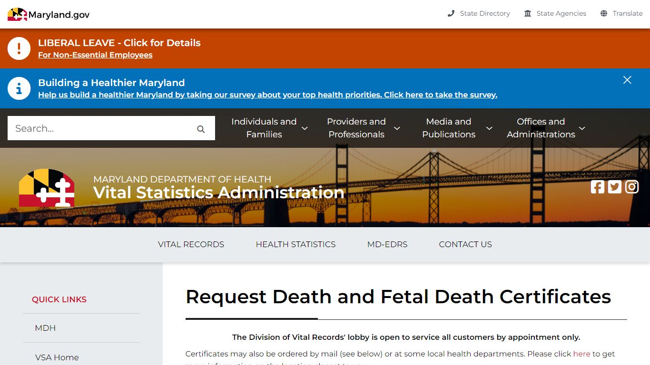Open the Instagram page icon

(632, 187)
